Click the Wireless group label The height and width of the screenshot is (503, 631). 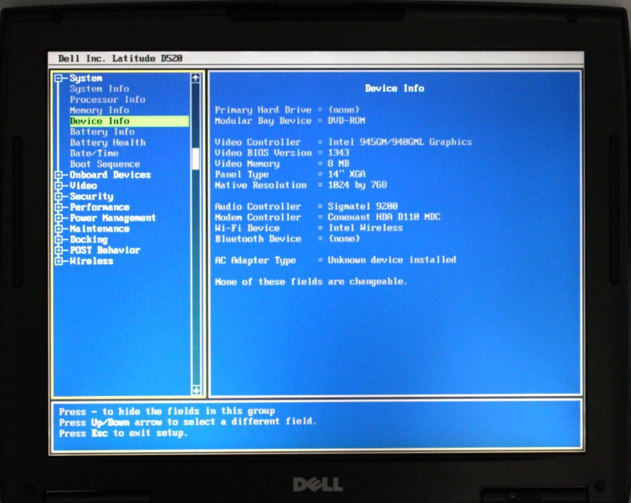point(91,261)
